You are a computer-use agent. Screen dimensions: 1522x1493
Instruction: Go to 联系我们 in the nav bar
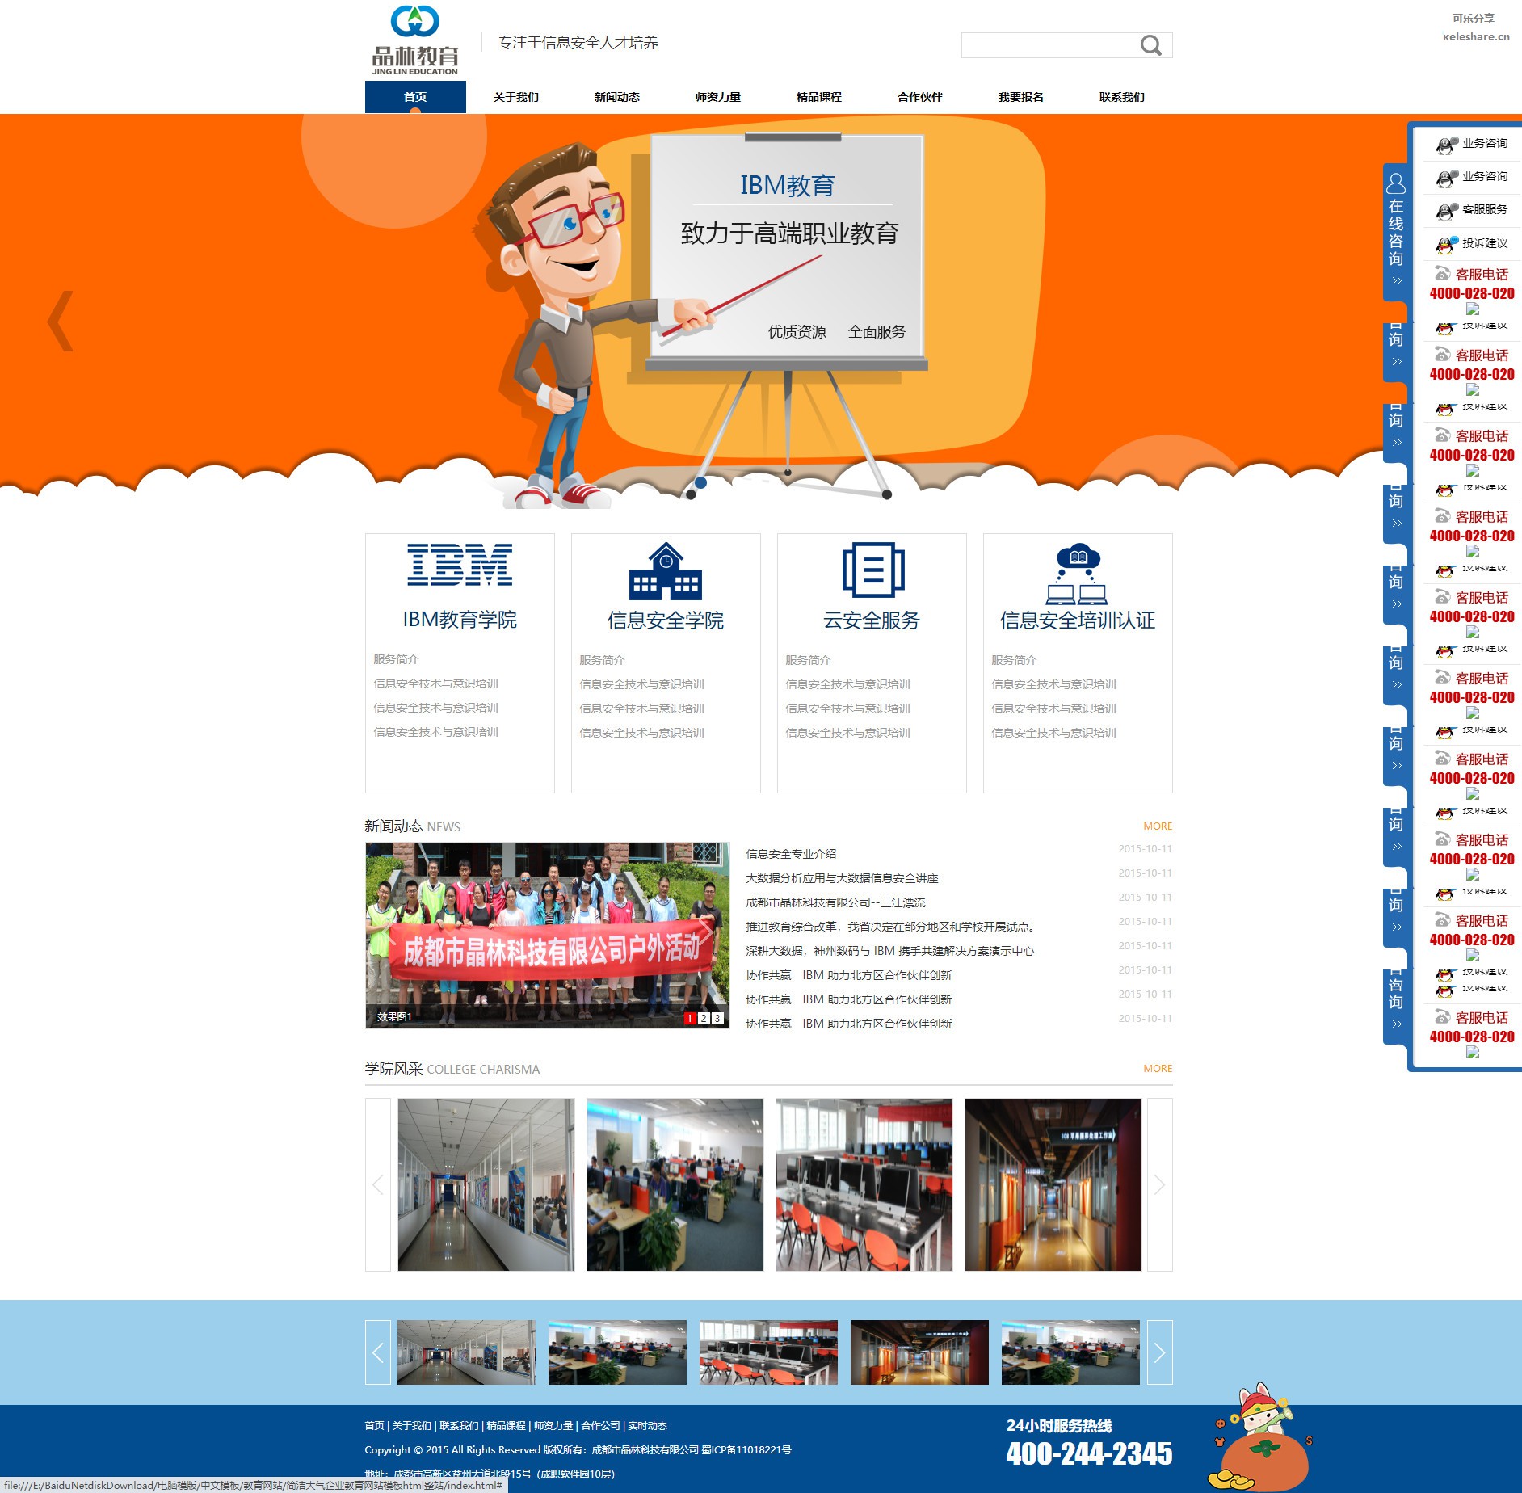pos(1122,97)
